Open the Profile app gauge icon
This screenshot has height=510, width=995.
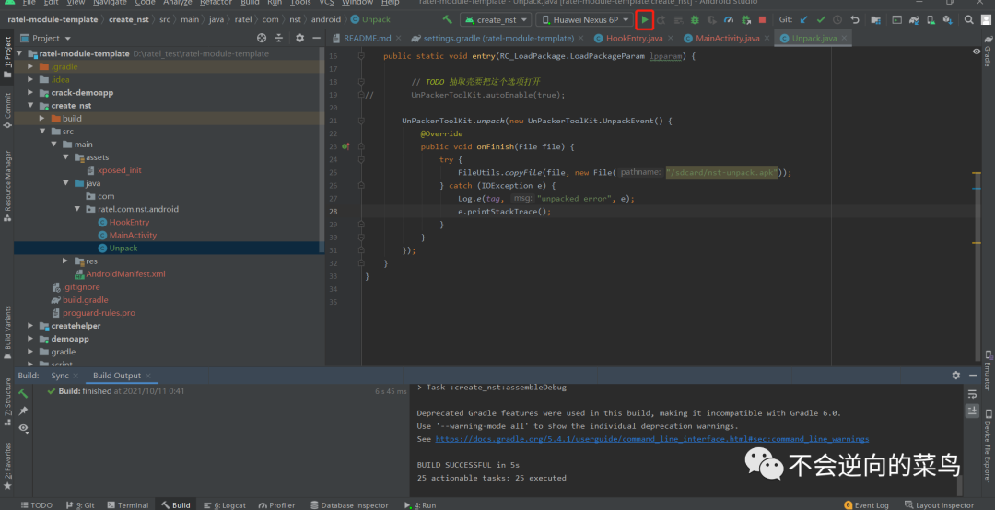click(x=729, y=20)
